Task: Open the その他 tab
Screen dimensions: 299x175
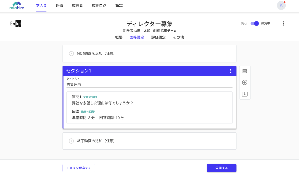Action: 178,37
